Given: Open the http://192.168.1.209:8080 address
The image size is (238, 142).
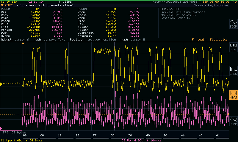Looking at the screenshot, I should click(175, 2).
